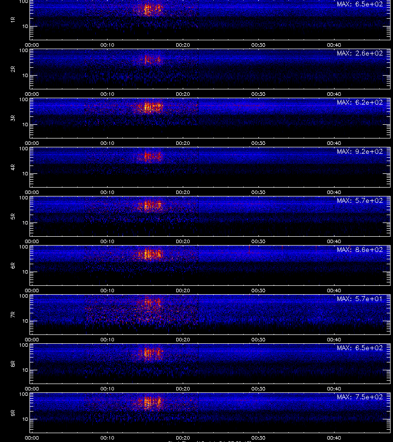Image resolution: width=393 pixels, height=442 pixels.
Task: Select the MAX: 5.7e+02 value
Action: point(360,200)
